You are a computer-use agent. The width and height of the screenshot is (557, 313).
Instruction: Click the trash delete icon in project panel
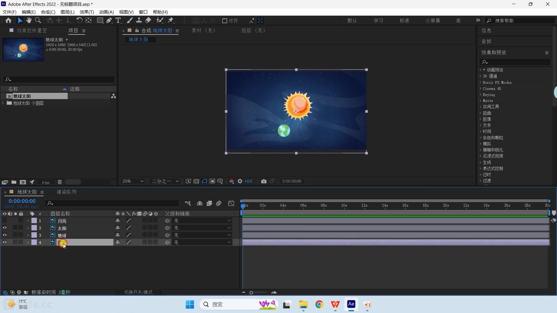pos(60,182)
